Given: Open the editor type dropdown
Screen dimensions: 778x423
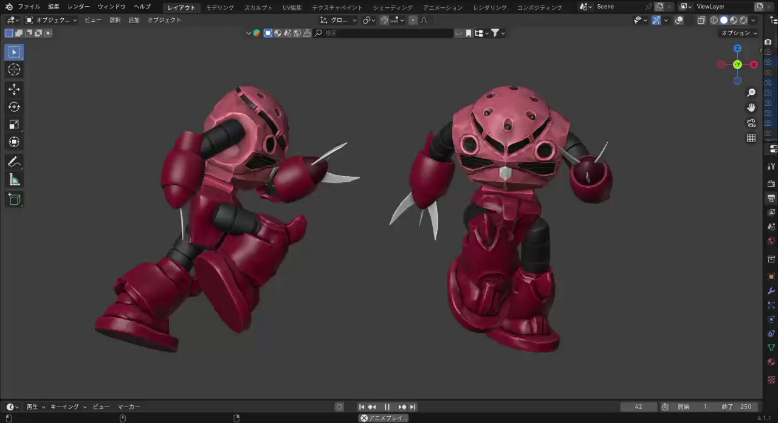Looking at the screenshot, I should coord(13,20).
